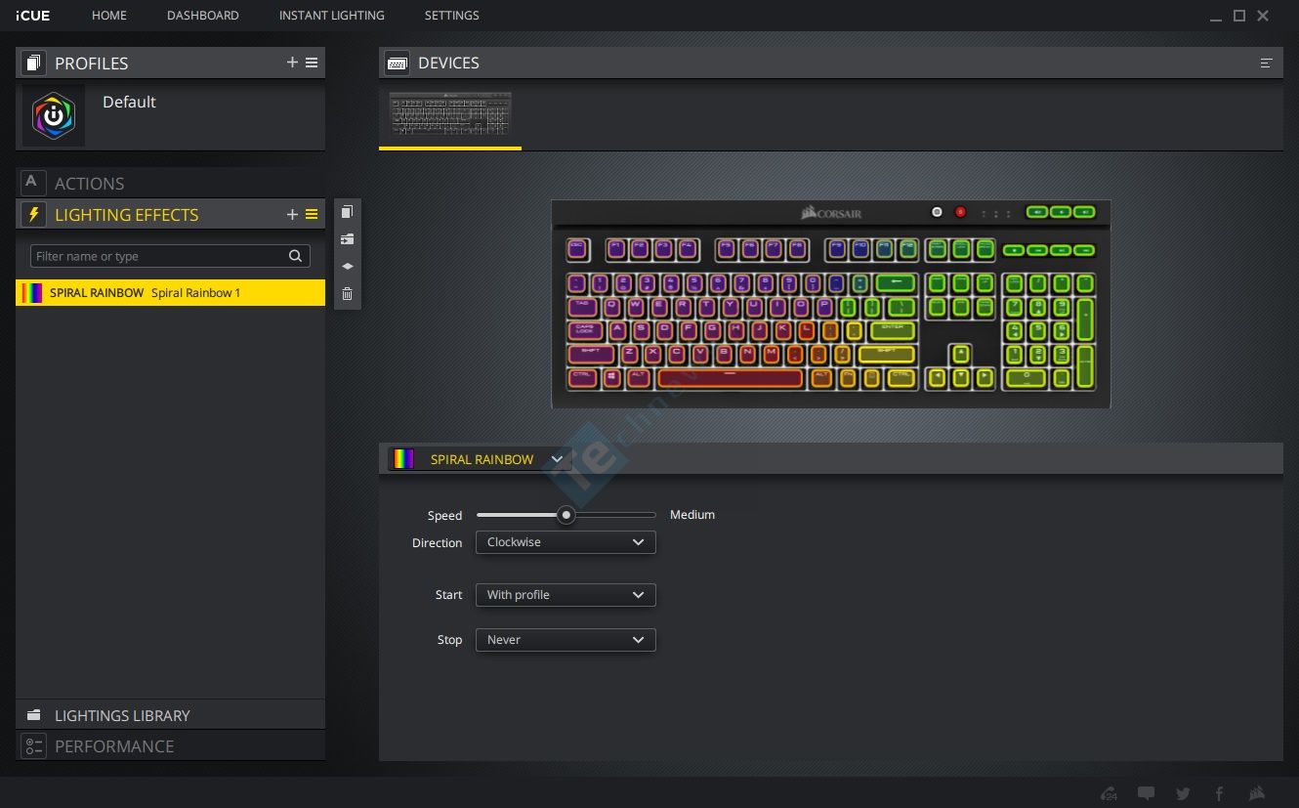Open the Start dropdown set to With profile
The height and width of the screenshot is (808, 1299).
pos(566,595)
